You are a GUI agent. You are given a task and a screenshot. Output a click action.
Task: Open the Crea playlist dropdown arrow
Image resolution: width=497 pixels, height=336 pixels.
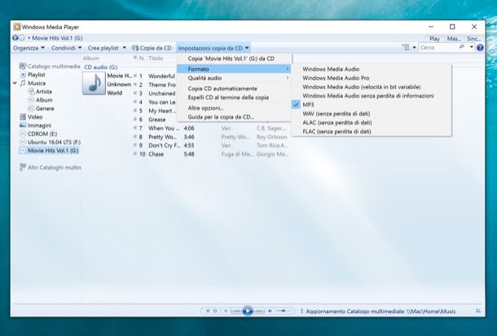(124, 48)
